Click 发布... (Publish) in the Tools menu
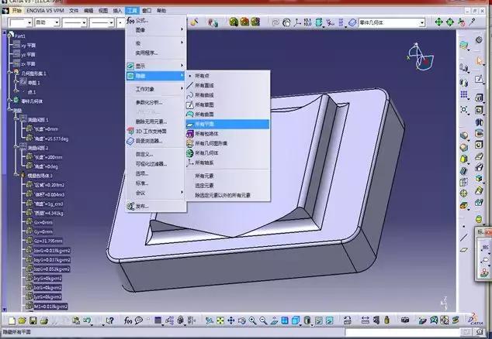 click(142, 206)
